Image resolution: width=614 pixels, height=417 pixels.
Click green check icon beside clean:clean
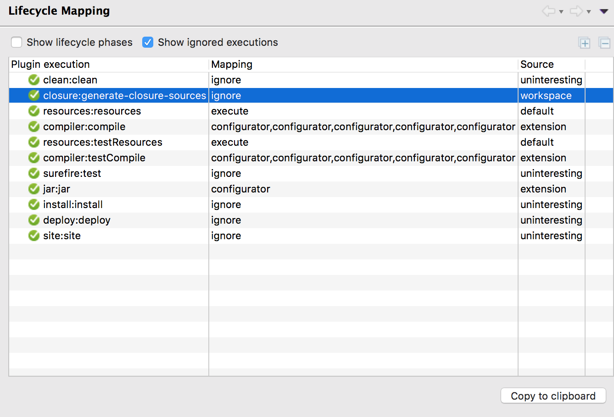[34, 80]
